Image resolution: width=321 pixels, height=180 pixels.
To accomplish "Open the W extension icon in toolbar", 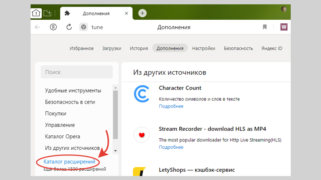I will pos(284,27).
